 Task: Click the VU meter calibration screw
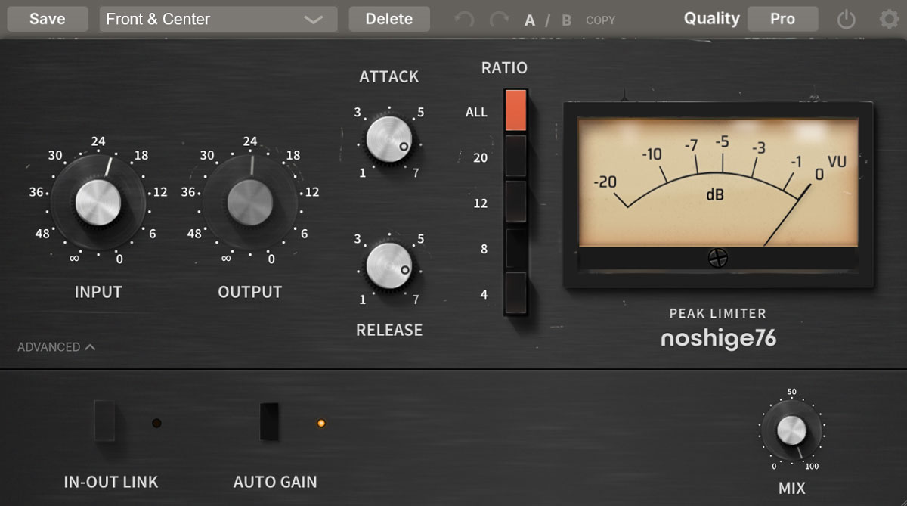point(718,259)
